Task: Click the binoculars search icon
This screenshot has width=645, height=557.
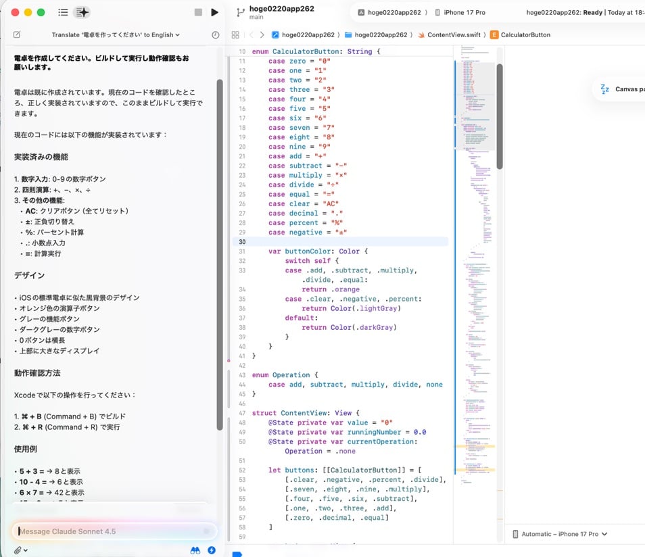Action: click(x=195, y=550)
